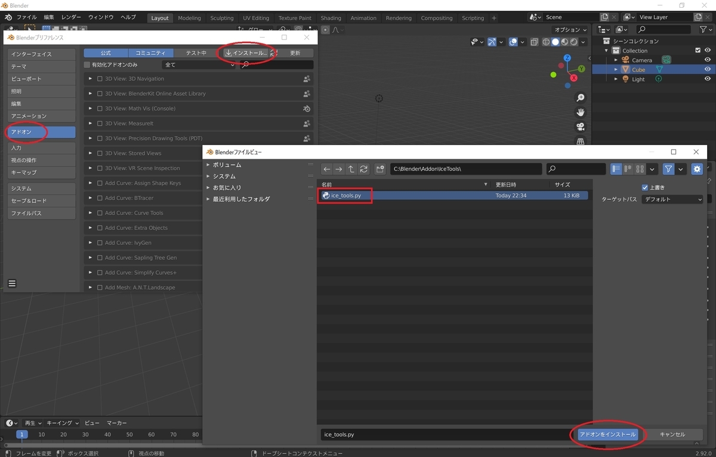
Task: Click the Light data icon in outliner
Action: tap(659, 79)
